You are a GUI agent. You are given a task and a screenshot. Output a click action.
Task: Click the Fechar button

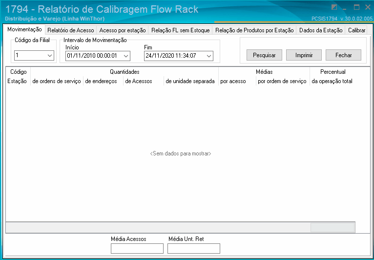(x=343, y=55)
